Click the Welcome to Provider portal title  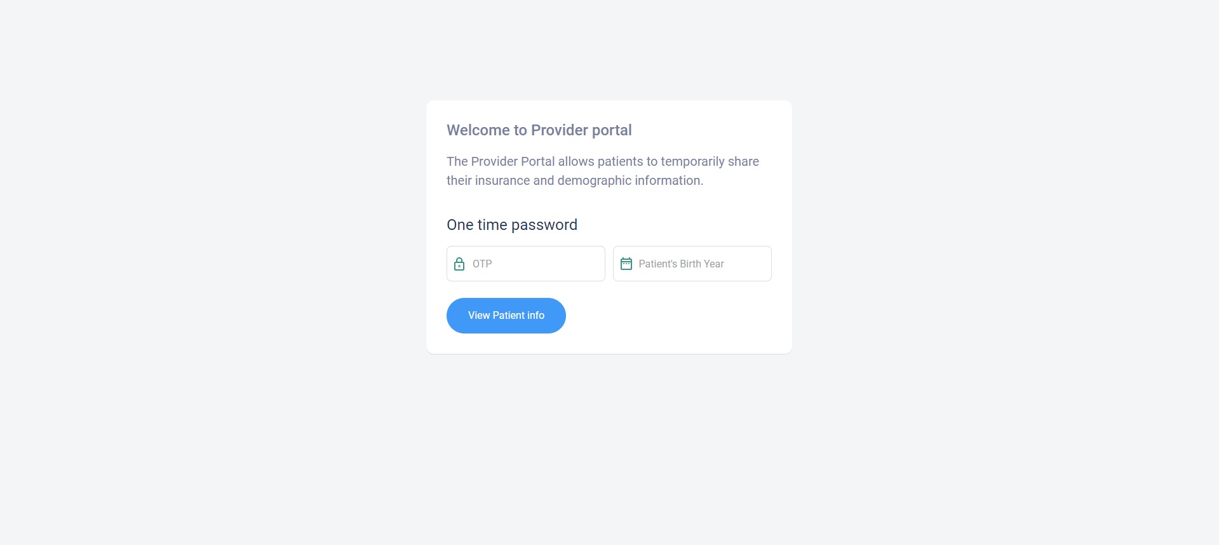pyautogui.click(x=539, y=130)
